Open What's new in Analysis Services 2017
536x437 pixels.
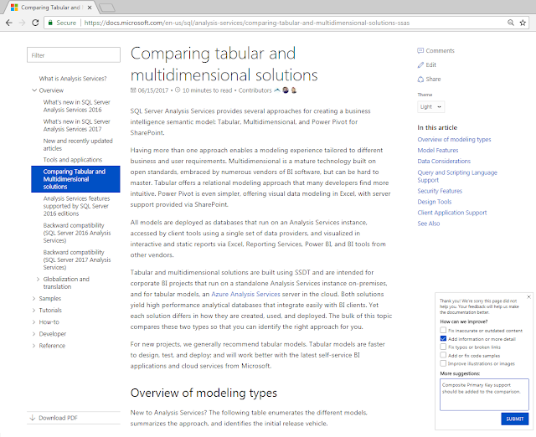tap(76, 126)
